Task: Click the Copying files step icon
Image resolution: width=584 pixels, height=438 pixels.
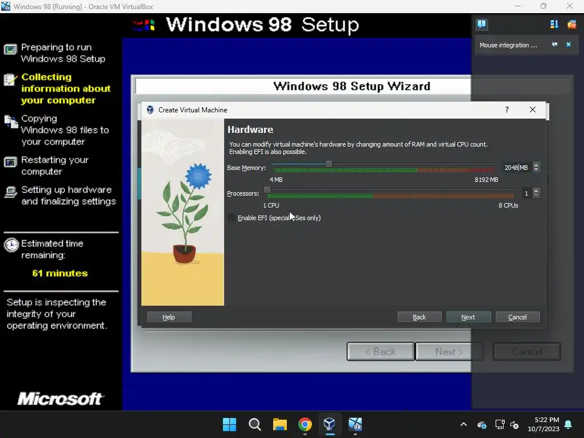Action: [x=11, y=121]
